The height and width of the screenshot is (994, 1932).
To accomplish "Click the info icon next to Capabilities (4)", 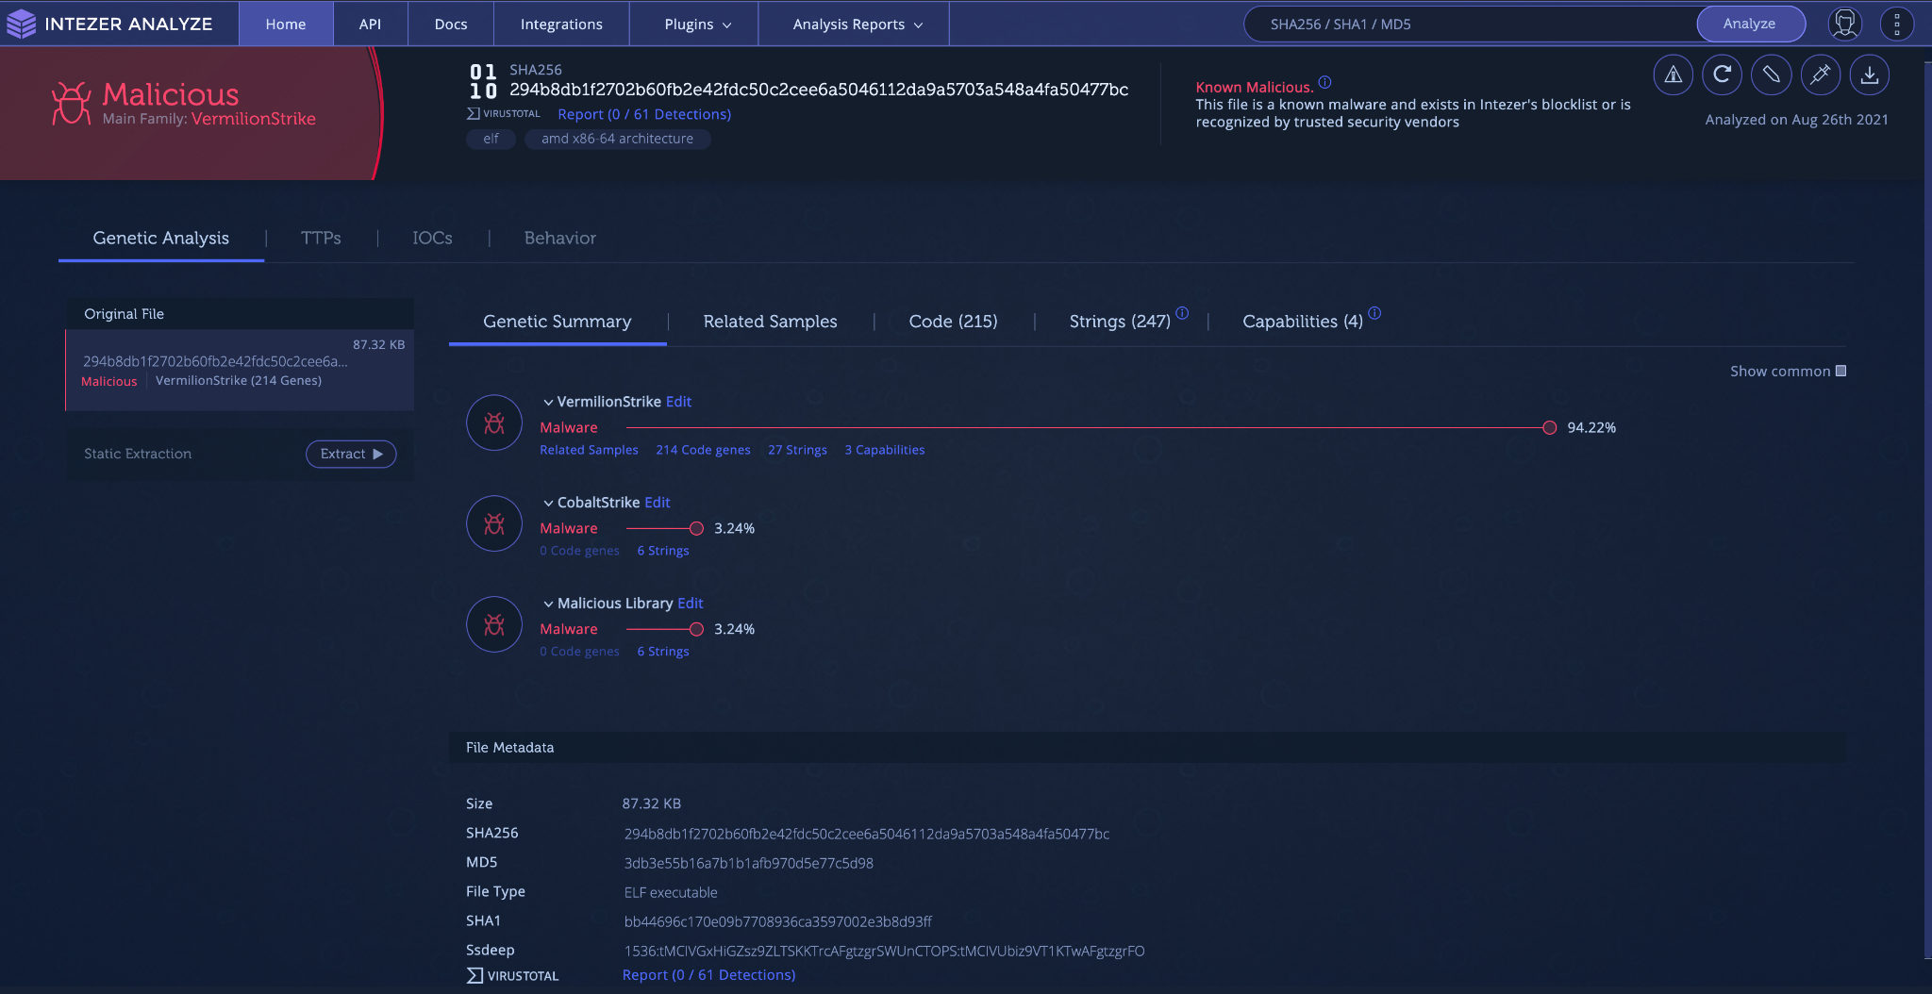I will 1374,313.
